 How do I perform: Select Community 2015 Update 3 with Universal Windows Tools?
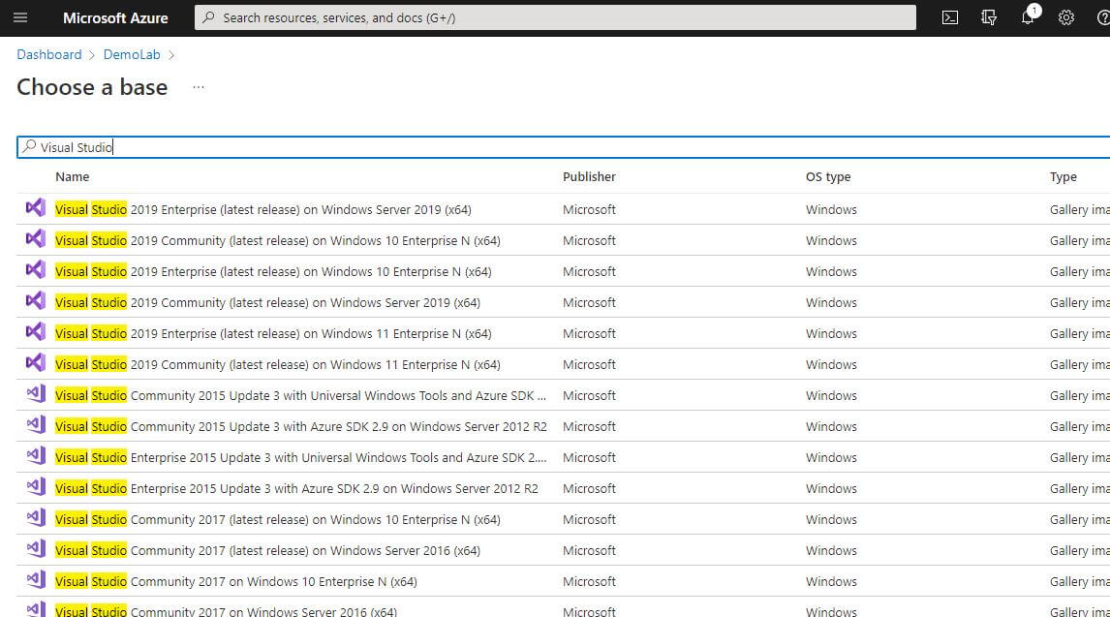[301, 396]
